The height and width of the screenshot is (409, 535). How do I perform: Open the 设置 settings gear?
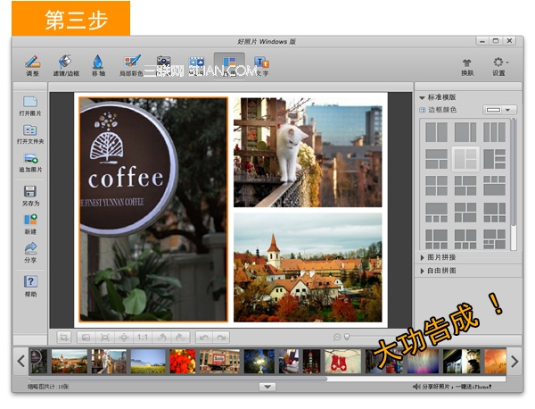click(498, 67)
